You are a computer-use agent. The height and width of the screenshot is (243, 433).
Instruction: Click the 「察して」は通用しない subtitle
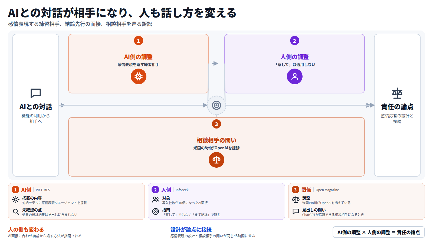pos(295,65)
